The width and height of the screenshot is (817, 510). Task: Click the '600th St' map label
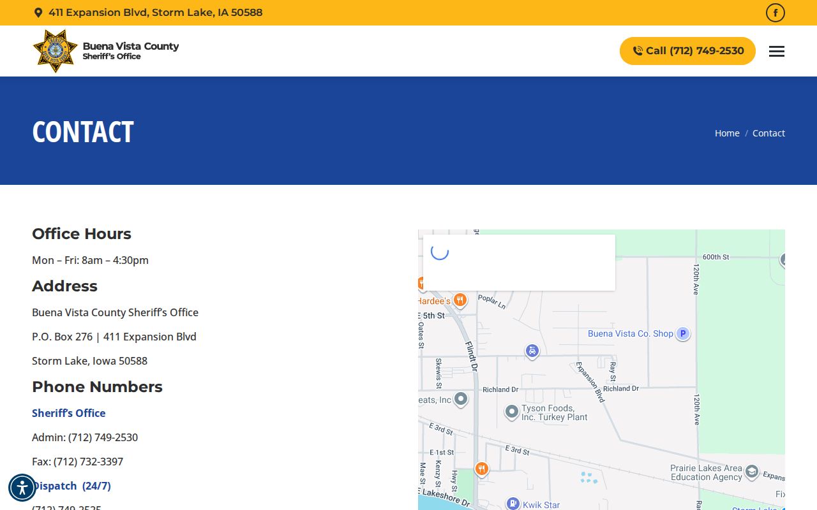coord(716,257)
